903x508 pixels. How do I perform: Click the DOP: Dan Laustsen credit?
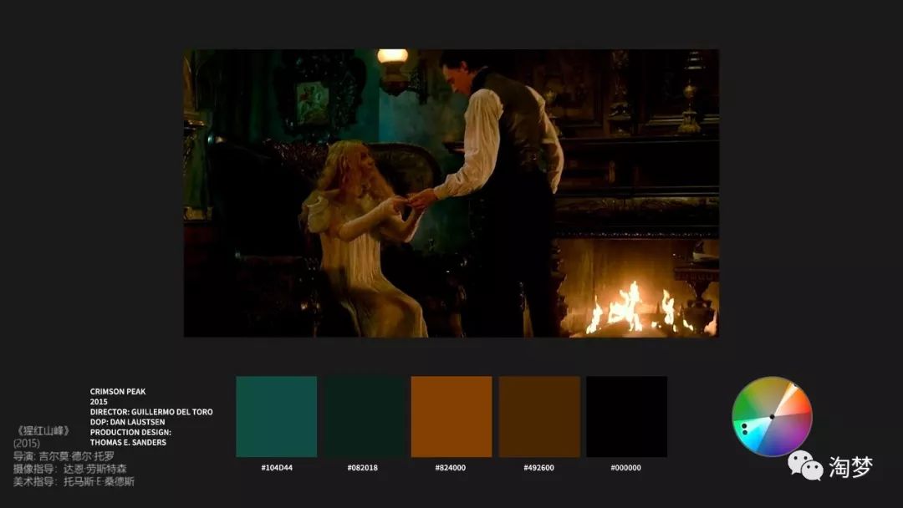tap(128, 422)
